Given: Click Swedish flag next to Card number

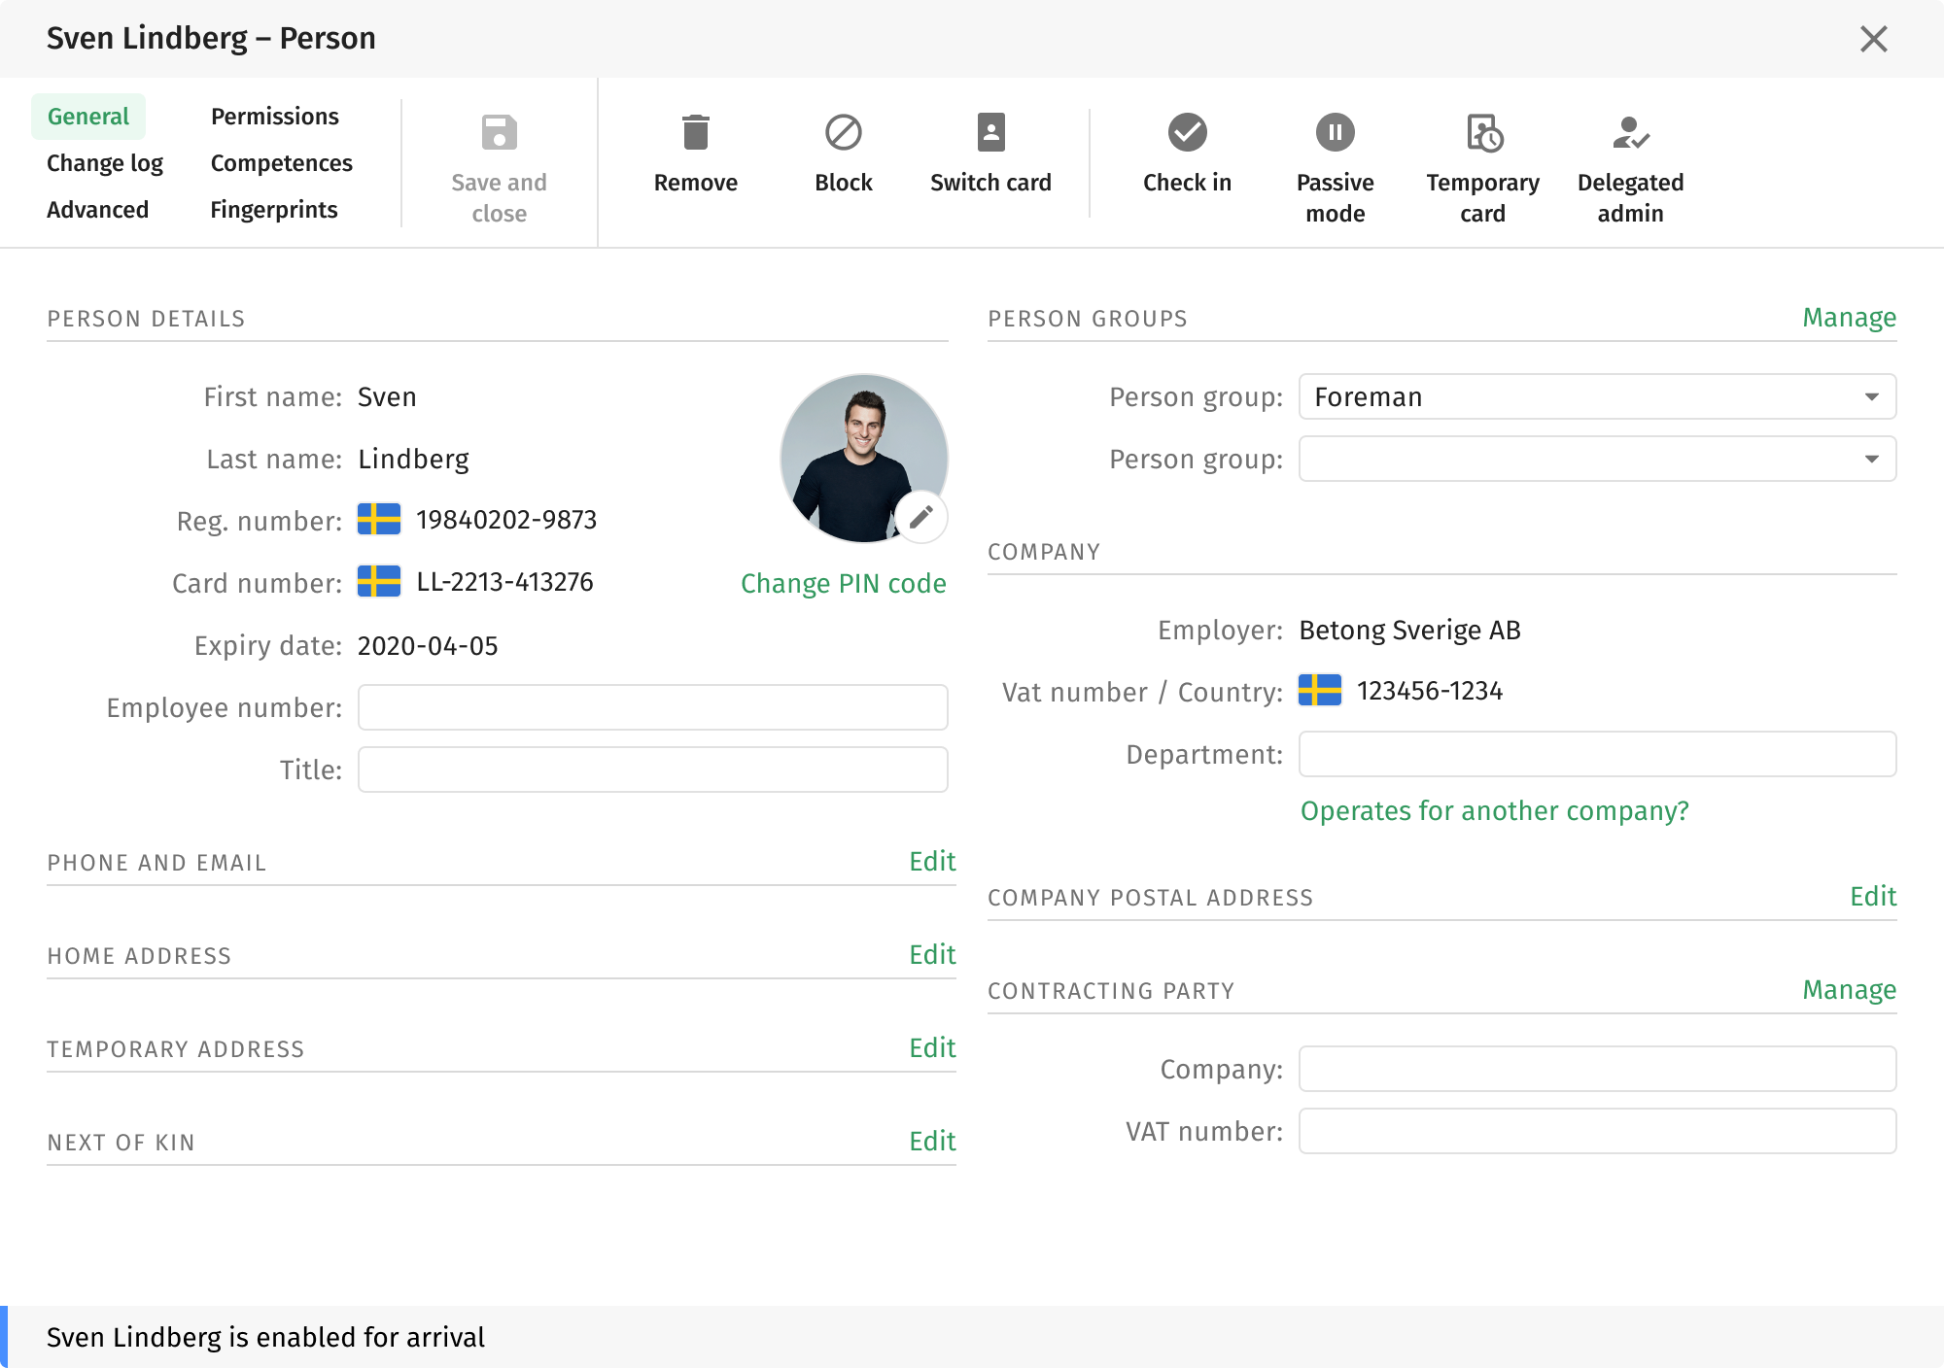Looking at the screenshot, I should tap(379, 582).
